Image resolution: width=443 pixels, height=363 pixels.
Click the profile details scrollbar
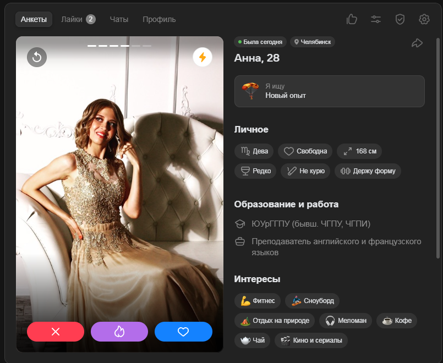[438, 148]
